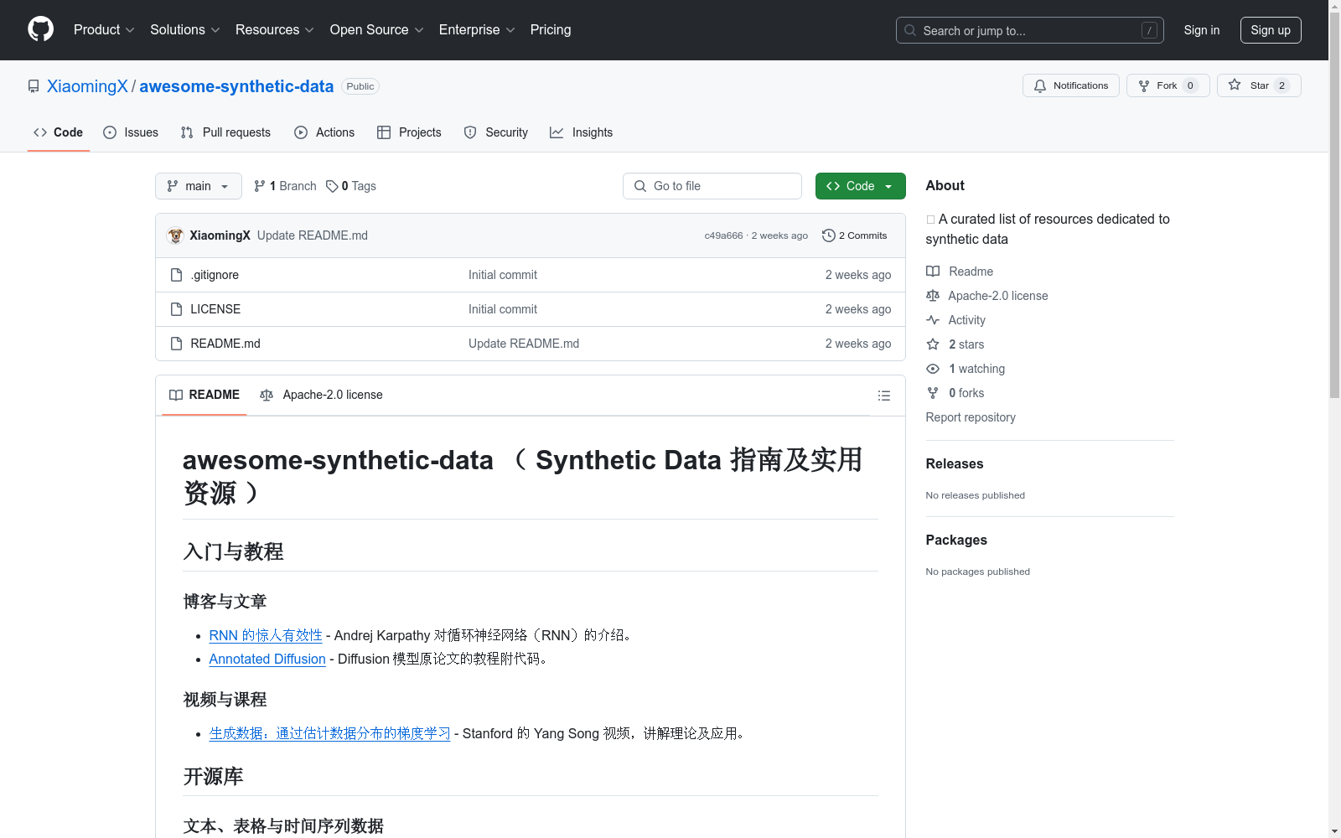Open the Projects tab
Screen dimensions: 1341x838
coord(409,132)
